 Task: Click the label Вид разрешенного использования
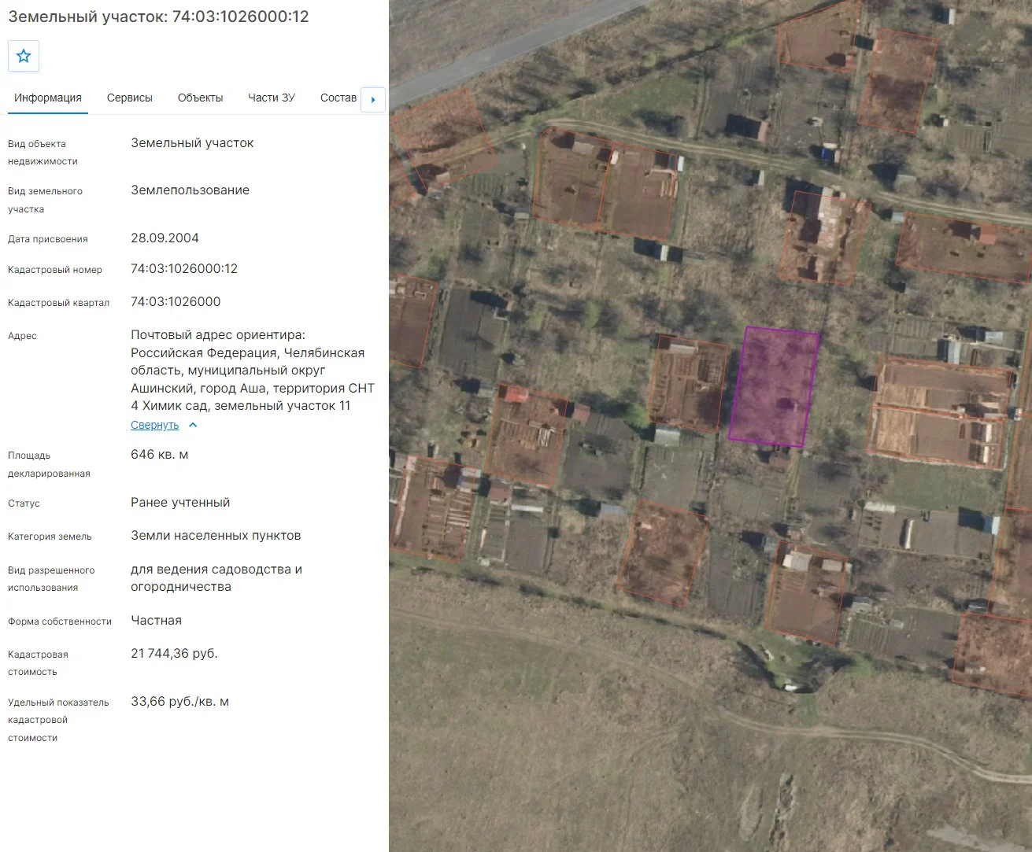pos(51,579)
